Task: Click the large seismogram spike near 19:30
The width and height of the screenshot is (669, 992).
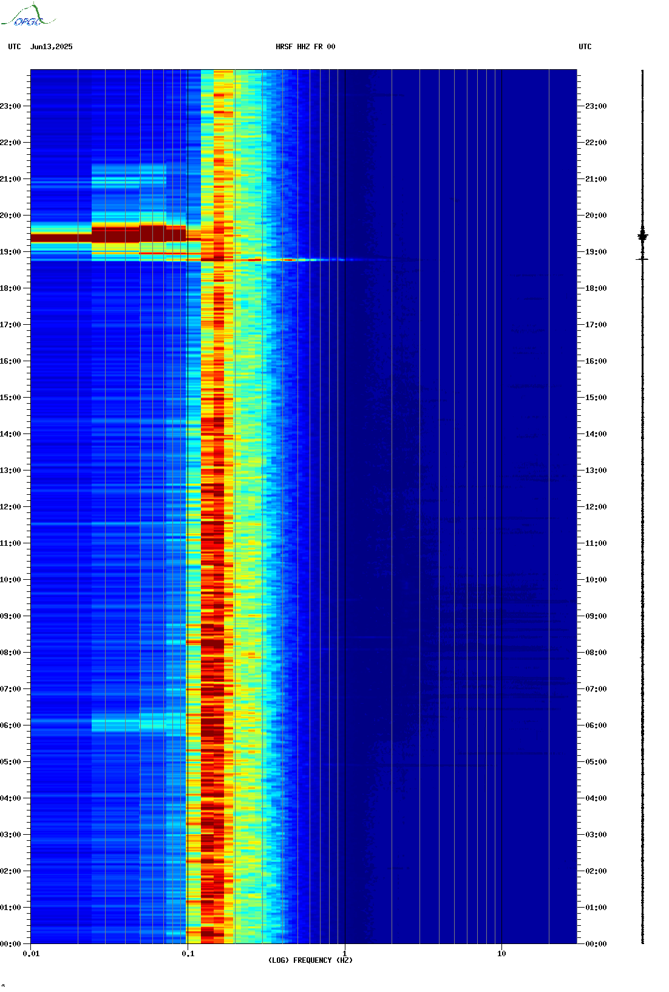Action: click(643, 236)
